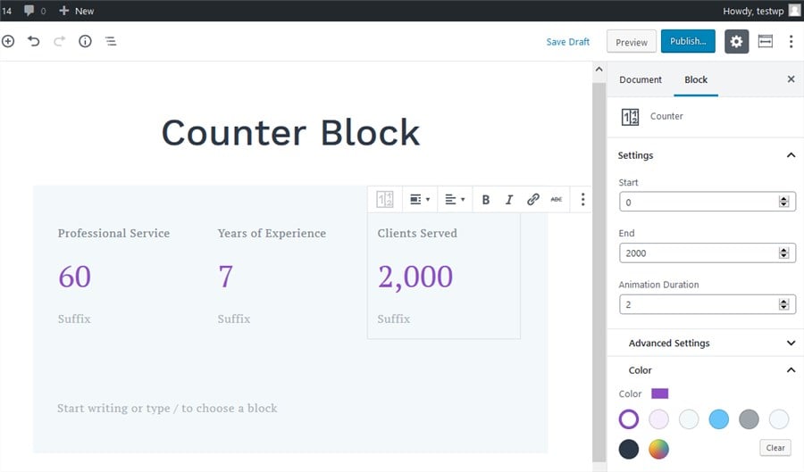The width and height of the screenshot is (804, 472).
Task: Expand the Advanced Settings section
Action: point(791,344)
